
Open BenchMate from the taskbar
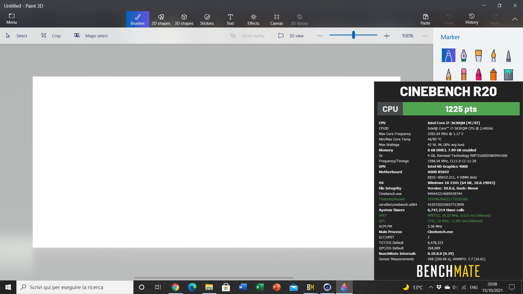pos(310,287)
